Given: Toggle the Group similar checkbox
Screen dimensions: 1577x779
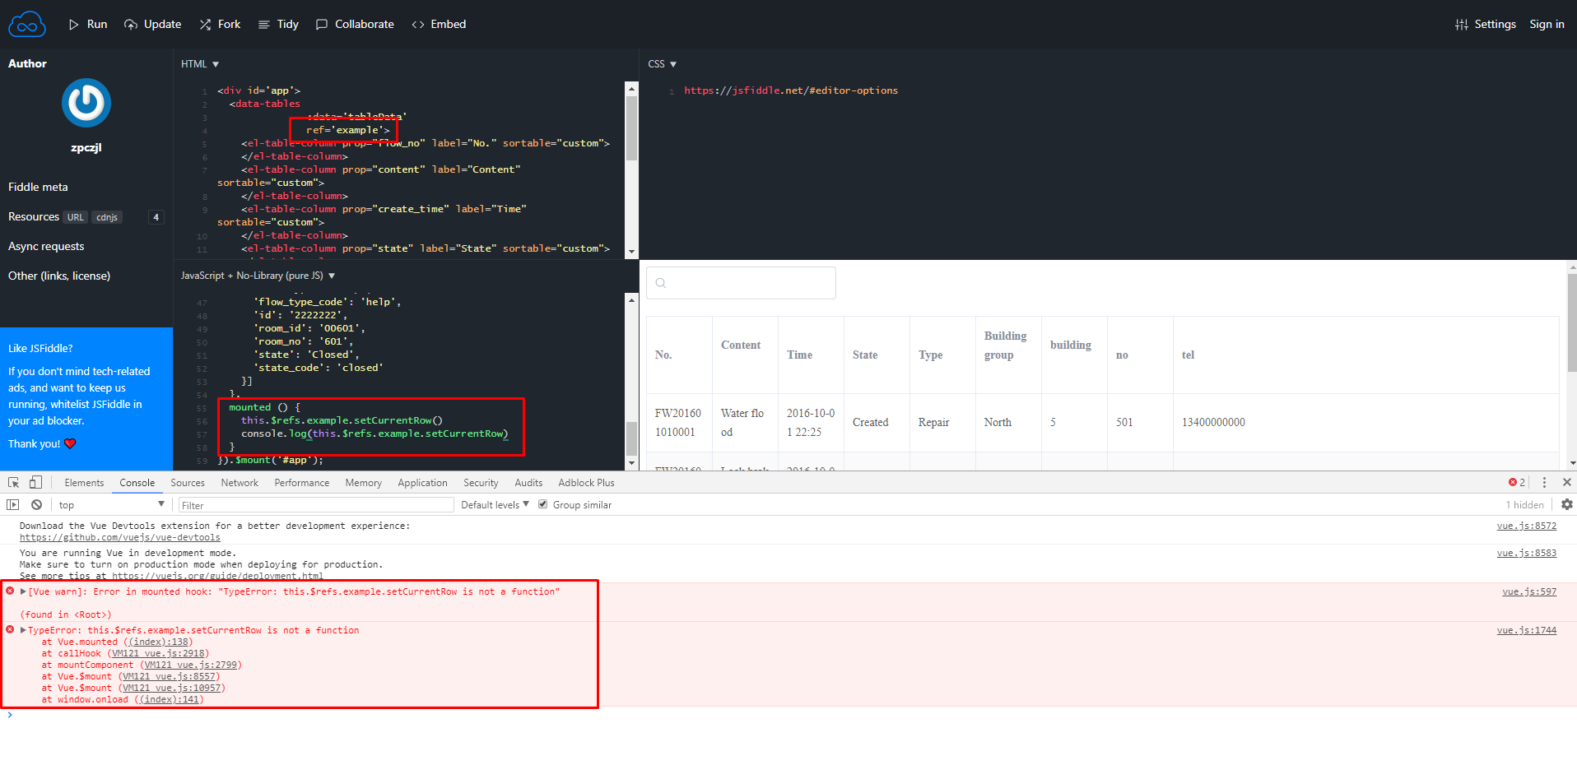Looking at the screenshot, I should (x=542, y=504).
